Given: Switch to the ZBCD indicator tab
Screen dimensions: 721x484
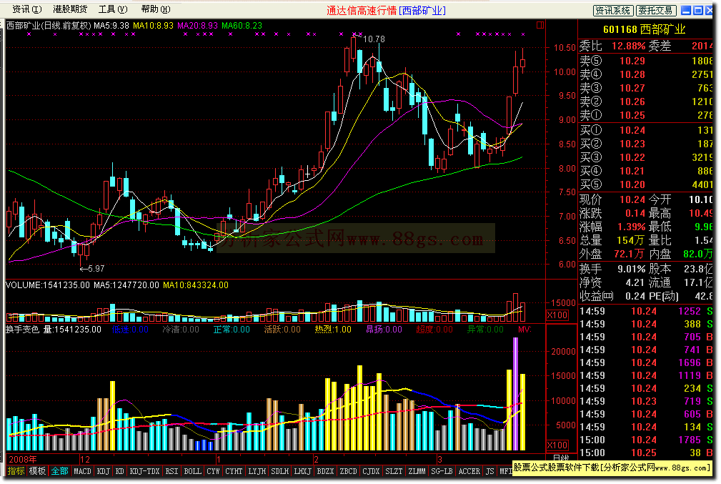Looking at the screenshot, I should [348, 471].
